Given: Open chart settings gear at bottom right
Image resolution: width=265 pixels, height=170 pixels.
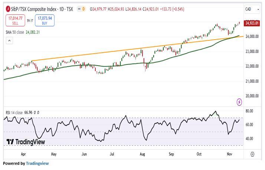Looking at the screenshot, I should (x=252, y=154).
